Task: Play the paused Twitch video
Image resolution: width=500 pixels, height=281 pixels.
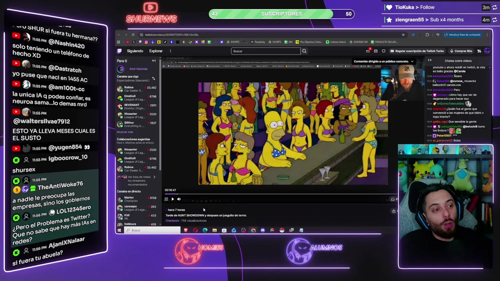Action: (173, 199)
